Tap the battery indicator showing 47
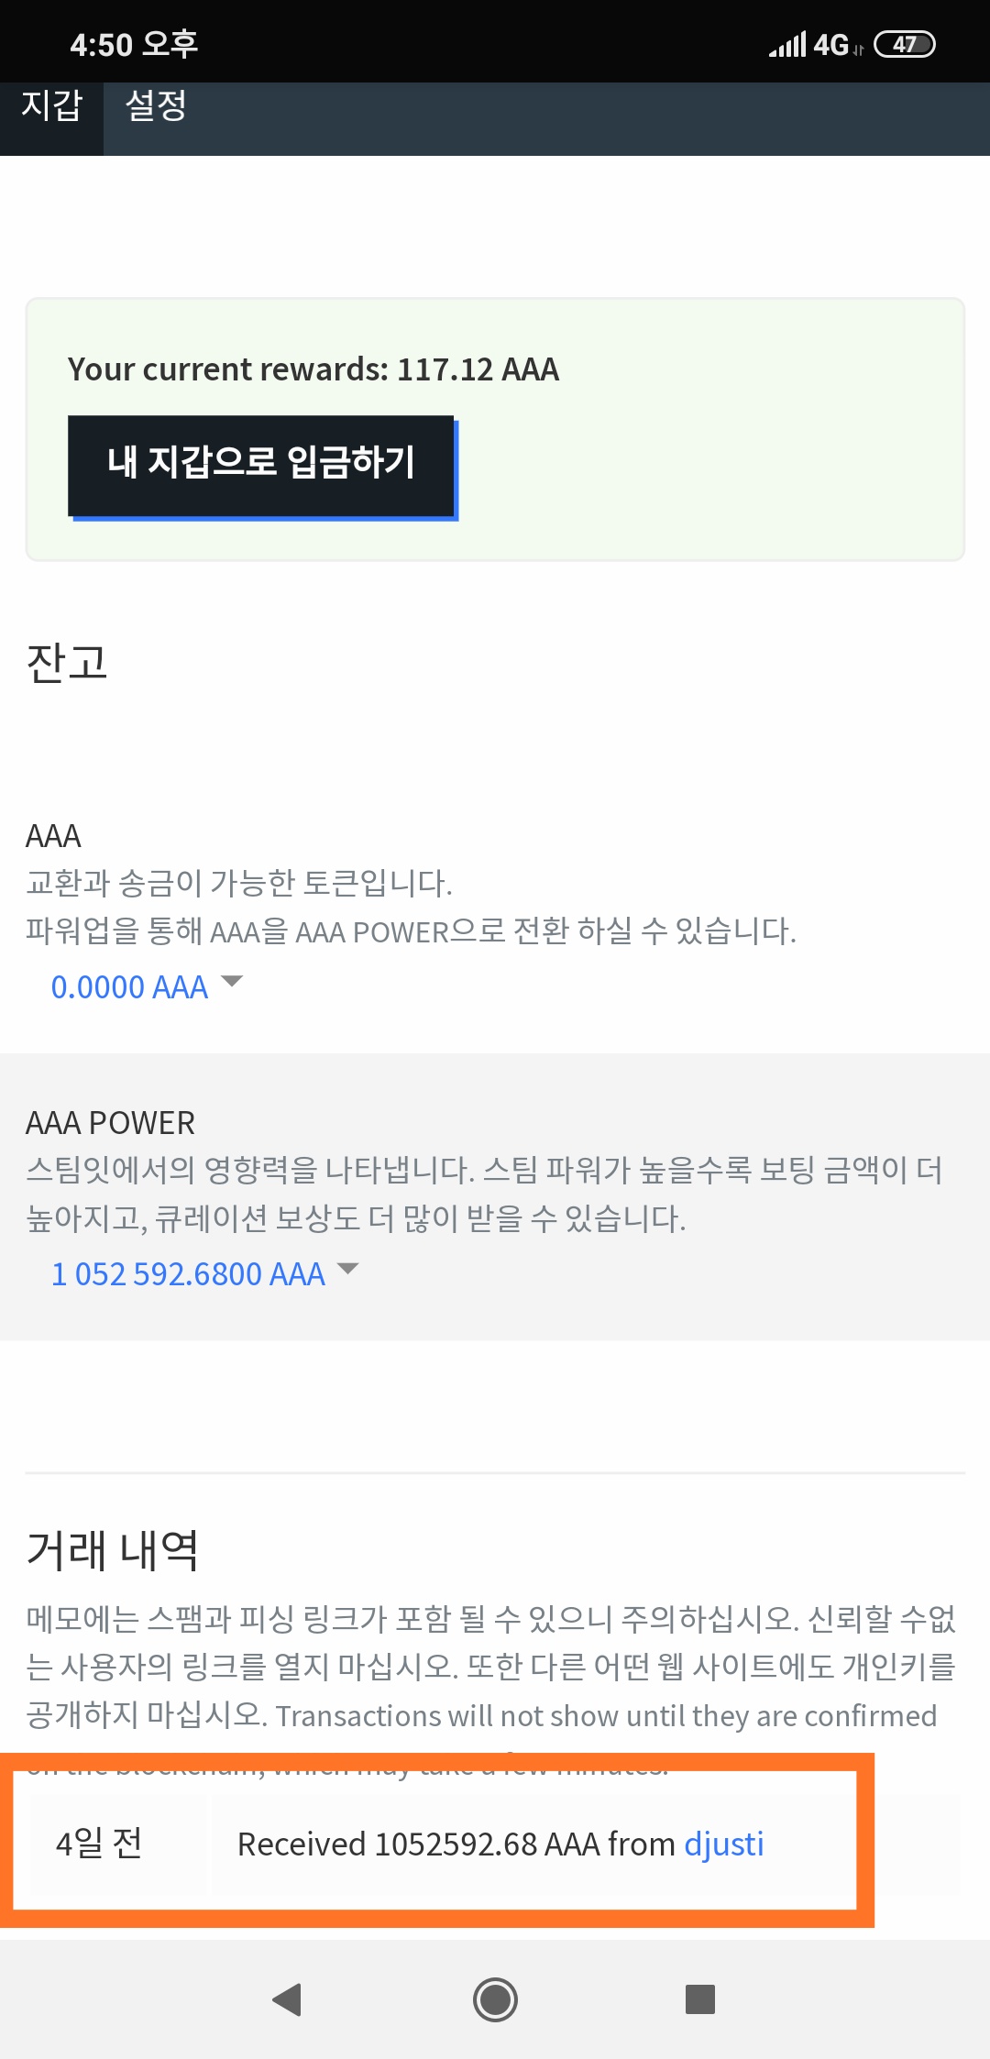 pyautogui.click(x=904, y=44)
